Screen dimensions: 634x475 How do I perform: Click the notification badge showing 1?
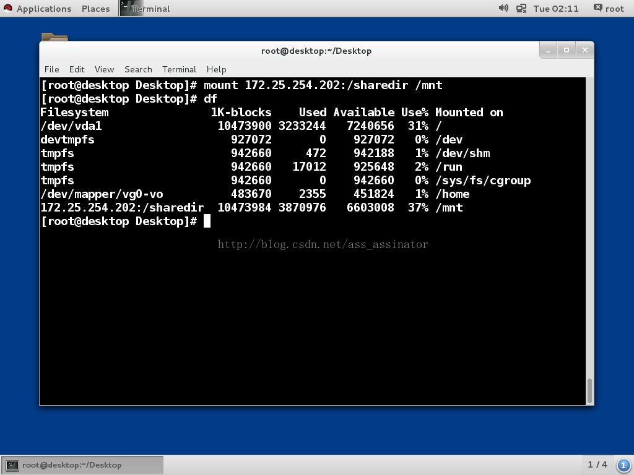pyautogui.click(x=623, y=465)
